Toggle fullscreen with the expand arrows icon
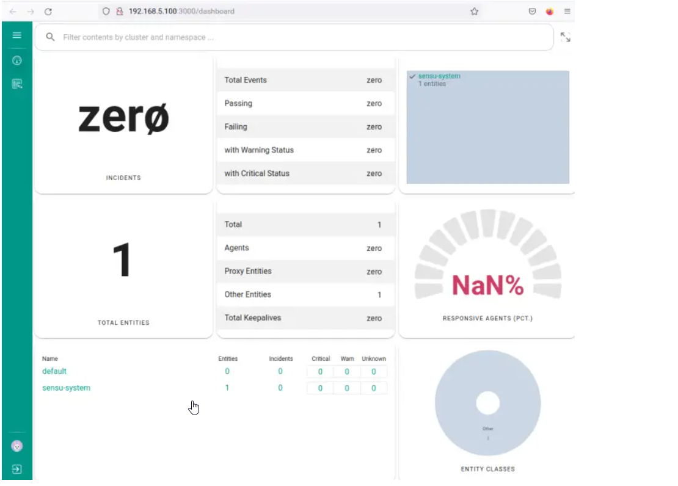The height and width of the screenshot is (486, 678). coord(565,37)
